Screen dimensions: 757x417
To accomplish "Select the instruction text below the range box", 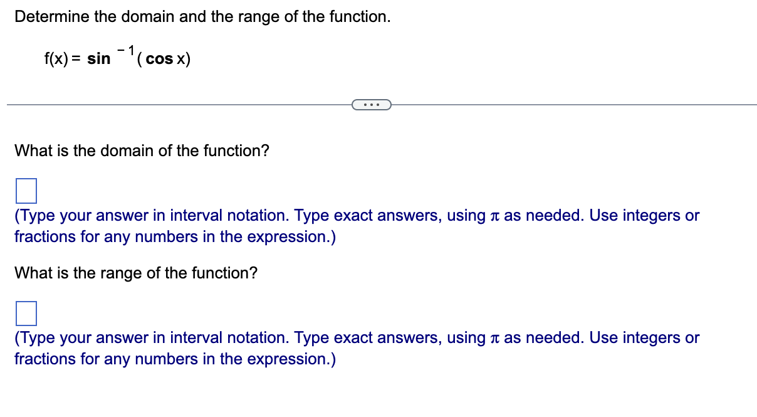I will 357,348.
